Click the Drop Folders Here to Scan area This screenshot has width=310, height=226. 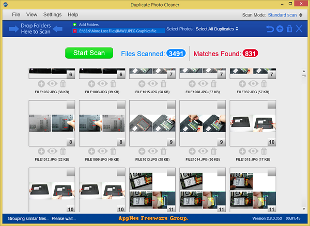pos(36,29)
